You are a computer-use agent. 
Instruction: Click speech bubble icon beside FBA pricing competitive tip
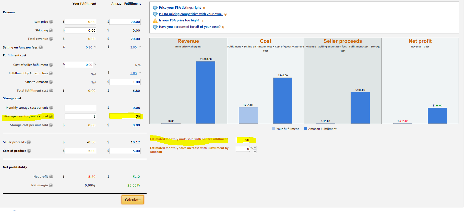[x=155, y=14]
